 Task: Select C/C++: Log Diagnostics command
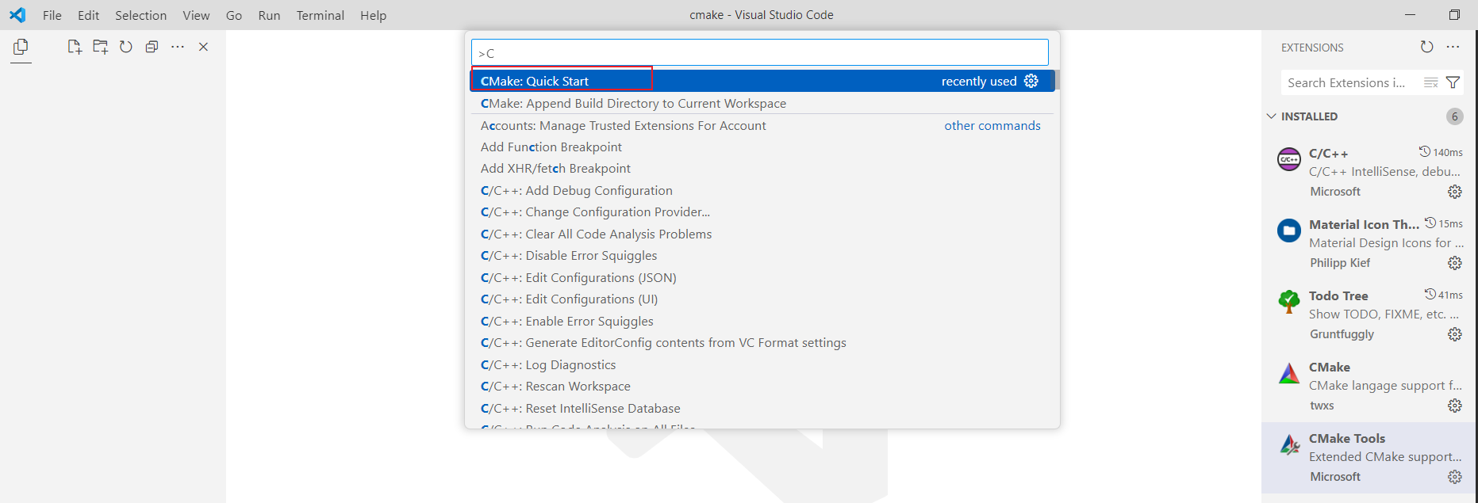[x=762, y=364]
